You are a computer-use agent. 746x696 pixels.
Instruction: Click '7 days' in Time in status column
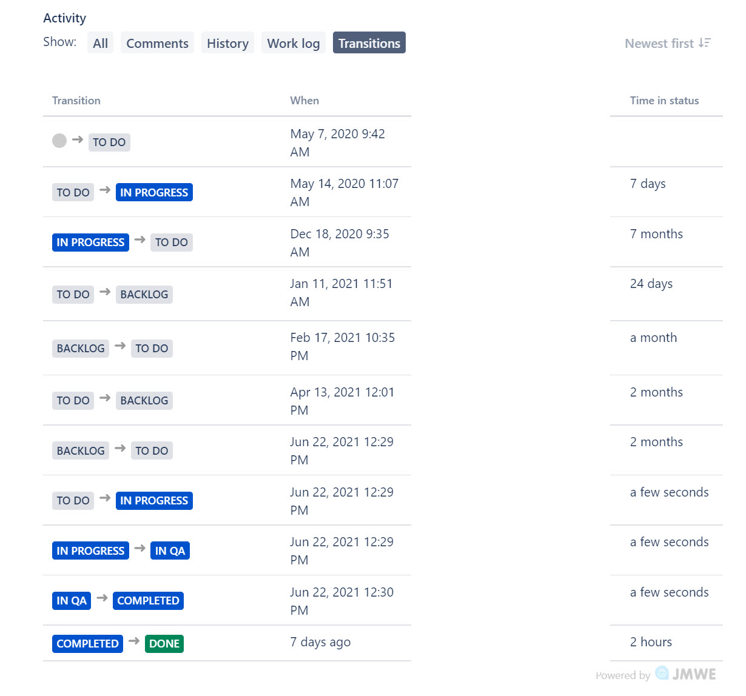(648, 184)
